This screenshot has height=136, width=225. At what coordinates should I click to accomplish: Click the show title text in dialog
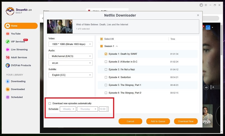tap(102, 24)
